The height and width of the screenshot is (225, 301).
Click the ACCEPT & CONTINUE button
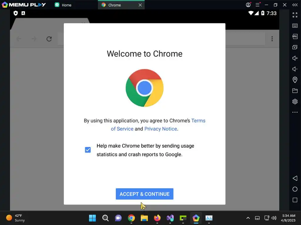(145, 194)
